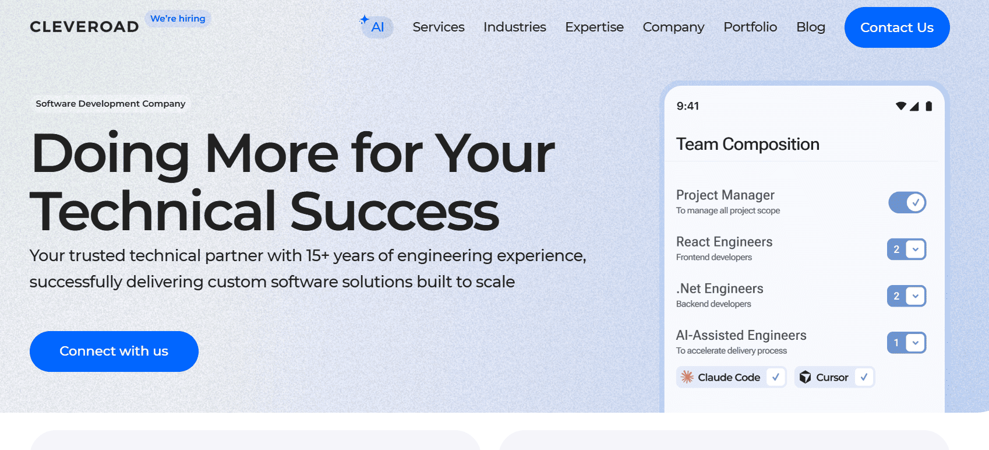Go to the Blog page
This screenshot has height=450, width=989.
point(811,27)
